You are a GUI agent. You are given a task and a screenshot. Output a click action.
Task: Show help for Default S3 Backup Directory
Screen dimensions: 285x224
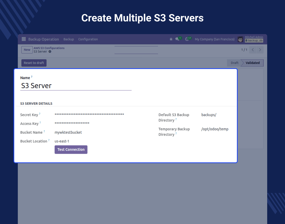coord(176,119)
